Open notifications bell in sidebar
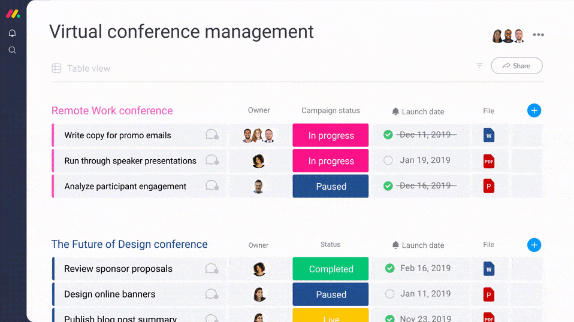 click(x=12, y=34)
